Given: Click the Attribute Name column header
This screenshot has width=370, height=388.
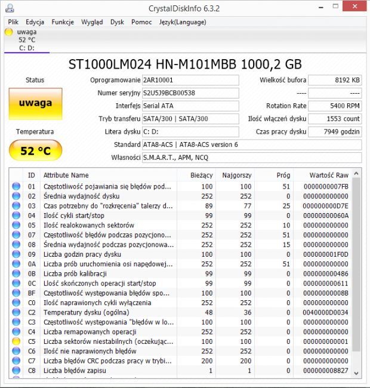Looking at the screenshot, I should (109, 175).
